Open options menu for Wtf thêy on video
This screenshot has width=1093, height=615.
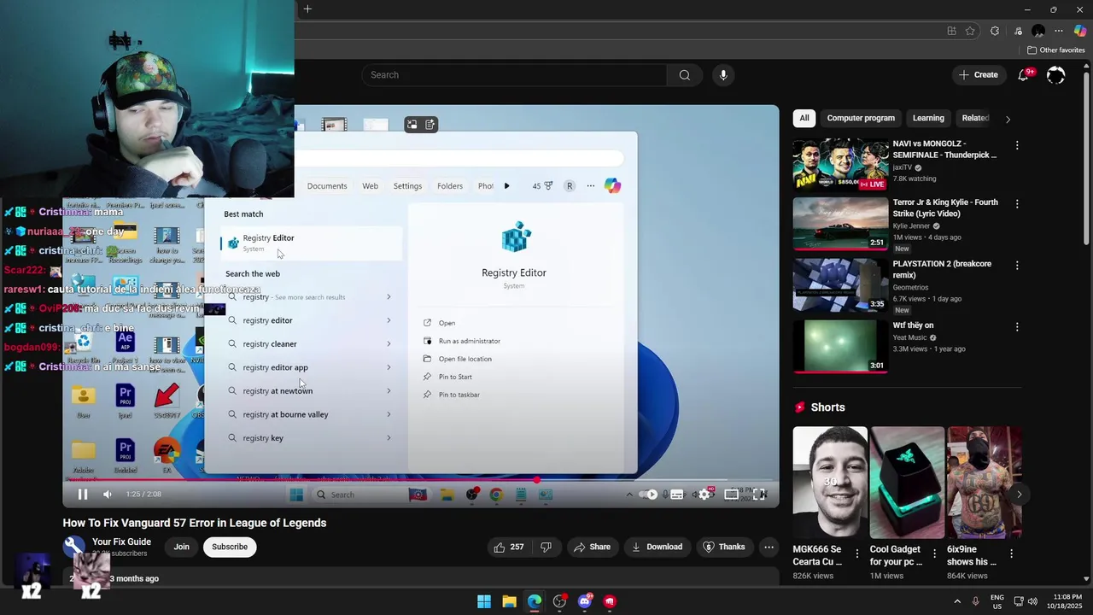point(1016,326)
